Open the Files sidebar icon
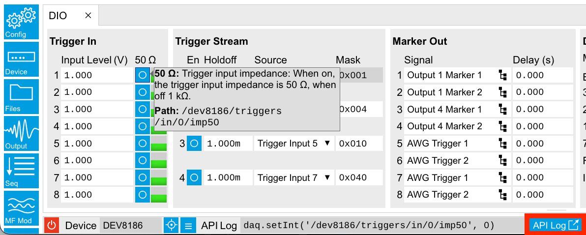The height and width of the screenshot is (235, 586). 21,96
